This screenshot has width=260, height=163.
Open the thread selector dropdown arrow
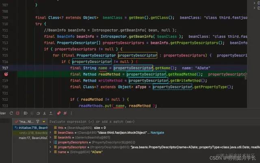44,122
